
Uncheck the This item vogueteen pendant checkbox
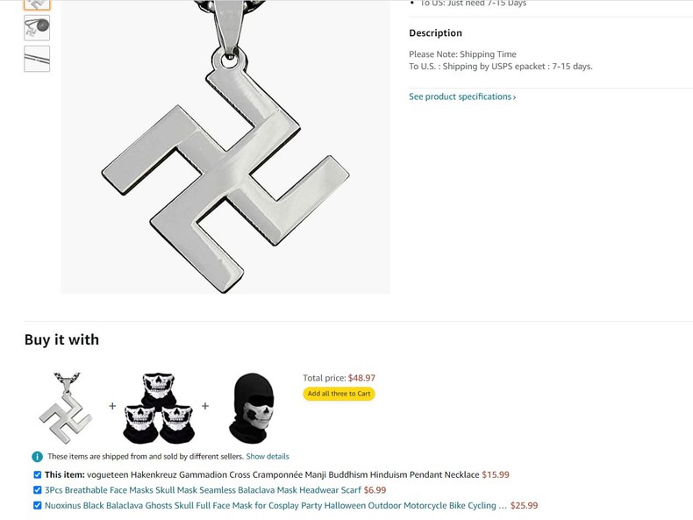point(38,475)
